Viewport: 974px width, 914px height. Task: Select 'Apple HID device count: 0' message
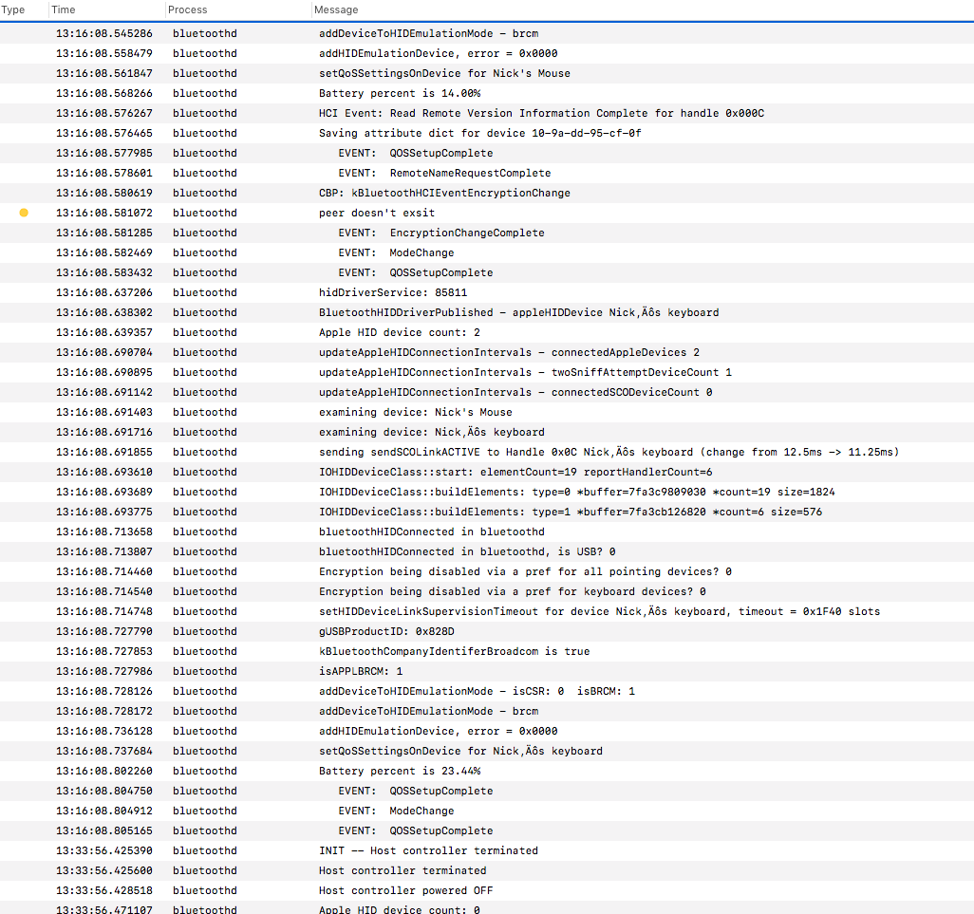[x=400, y=909]
